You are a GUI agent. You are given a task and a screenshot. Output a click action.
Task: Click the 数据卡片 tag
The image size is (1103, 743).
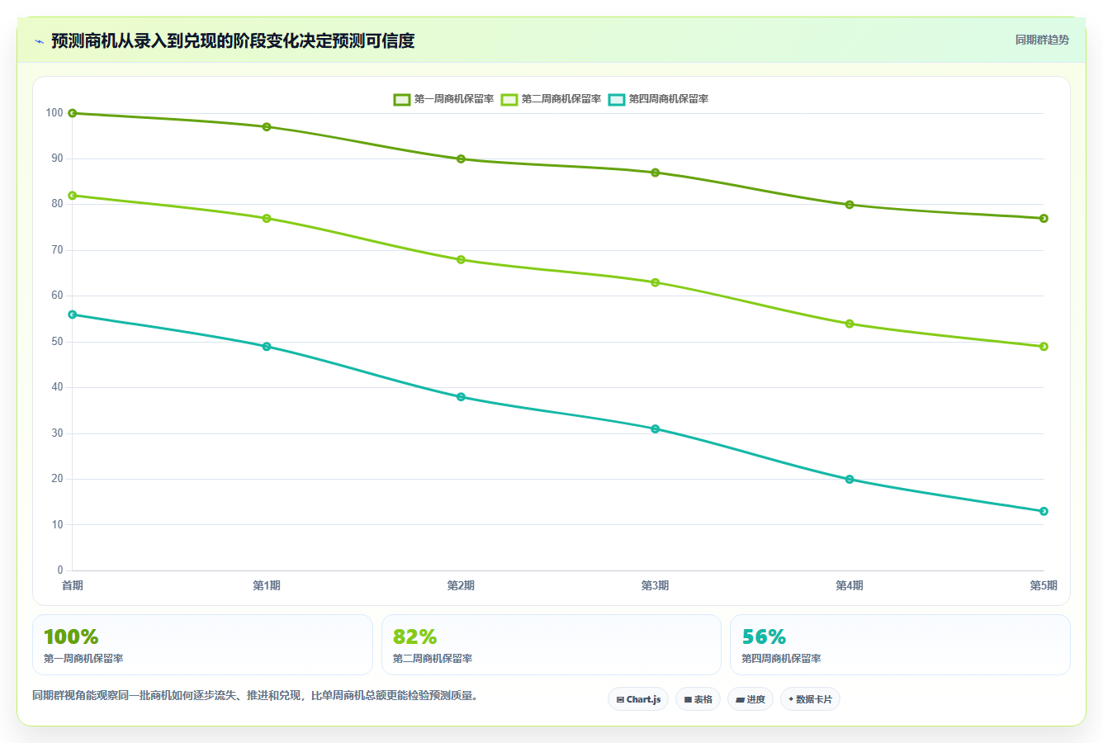pyautogui.click(x=810, y=699)
